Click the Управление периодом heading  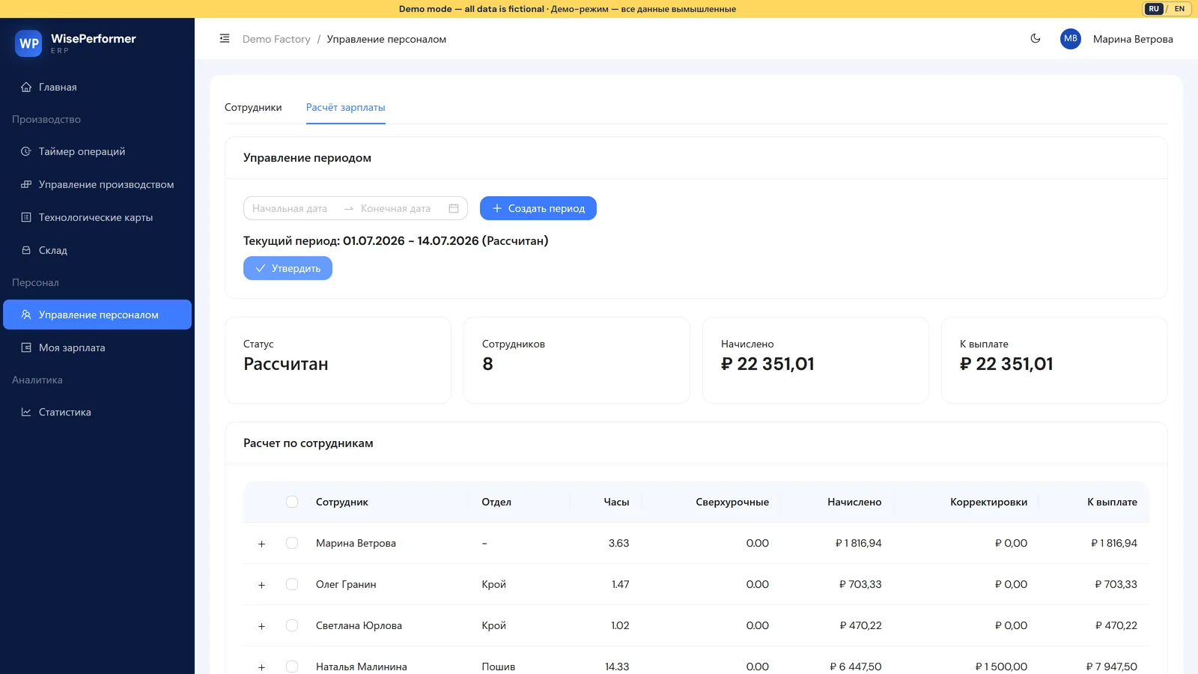click(307, 157)
